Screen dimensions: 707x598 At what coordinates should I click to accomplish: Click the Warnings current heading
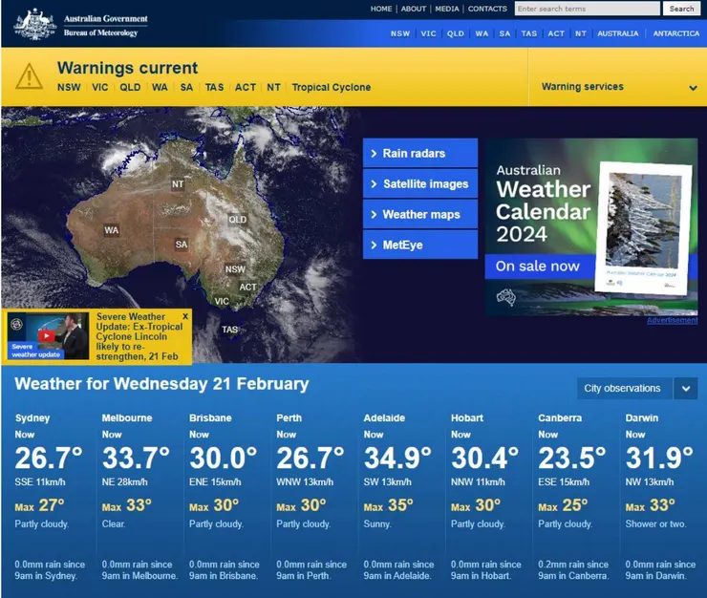(x=127, y=68)
